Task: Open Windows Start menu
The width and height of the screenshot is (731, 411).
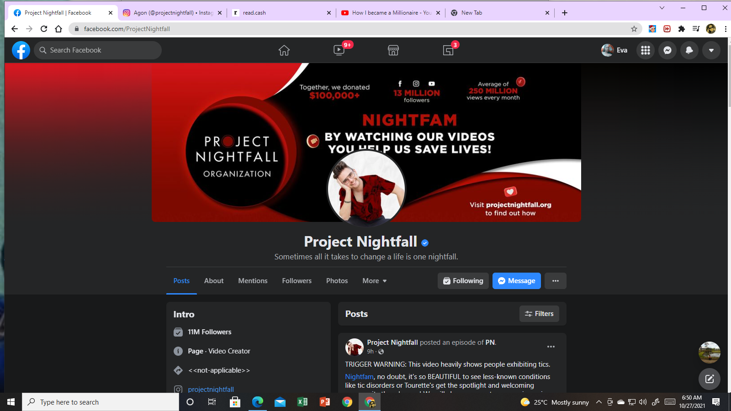Action: [11, 402]
